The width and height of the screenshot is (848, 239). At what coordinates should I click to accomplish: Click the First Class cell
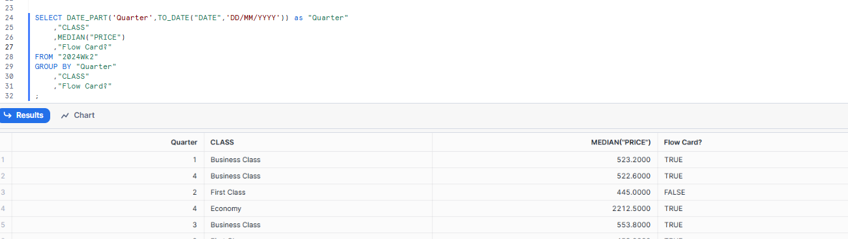(227, 192)
